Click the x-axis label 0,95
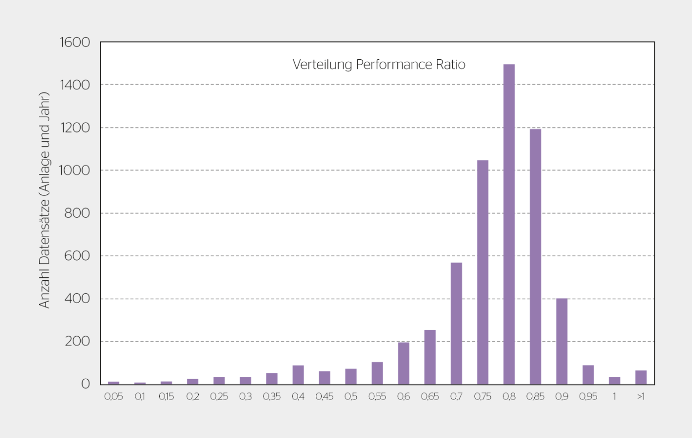 click(x=588, y=396)
